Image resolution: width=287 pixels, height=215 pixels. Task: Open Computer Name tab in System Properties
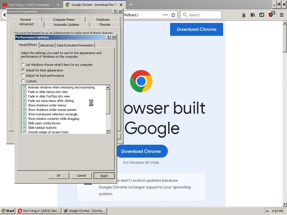(64, 19)
